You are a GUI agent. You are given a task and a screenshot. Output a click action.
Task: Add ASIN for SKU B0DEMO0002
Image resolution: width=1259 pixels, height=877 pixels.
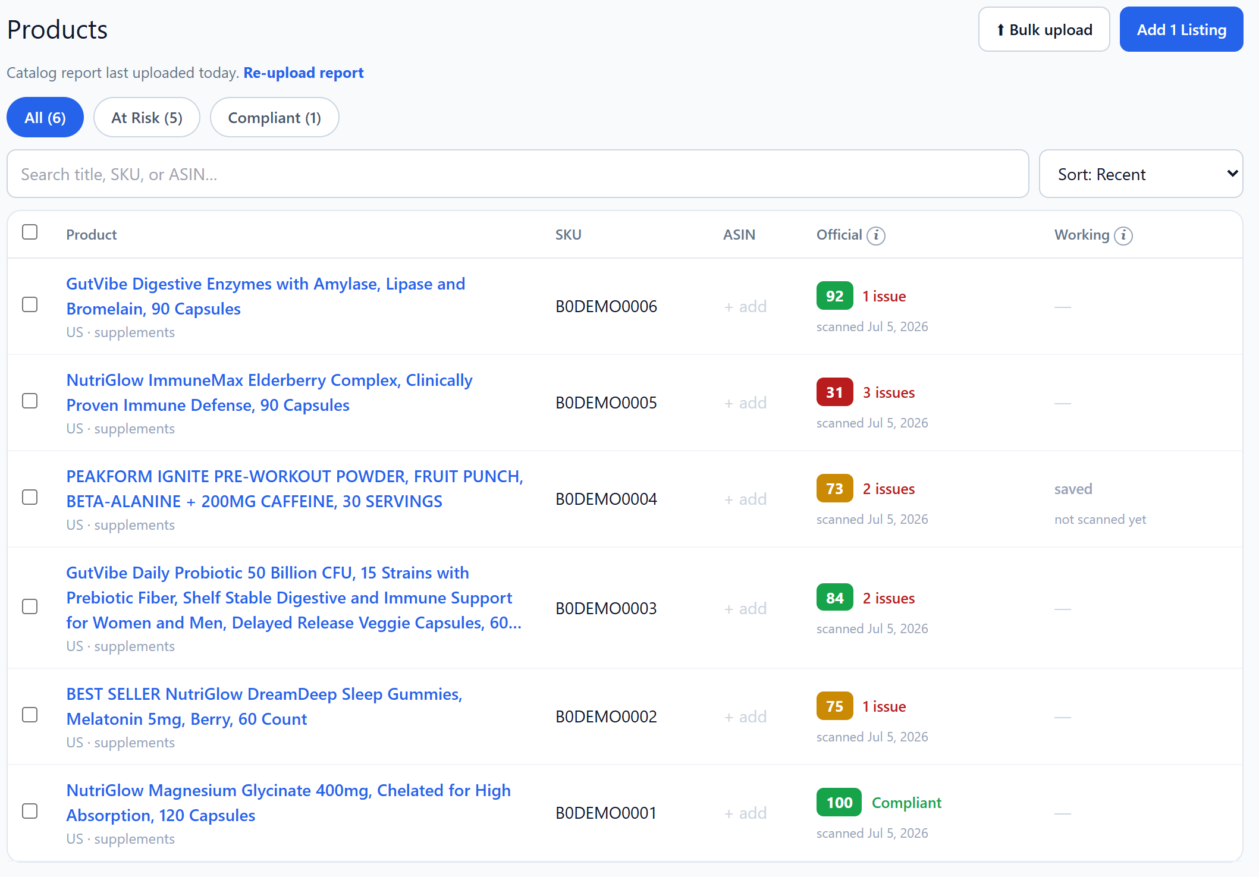745,717
